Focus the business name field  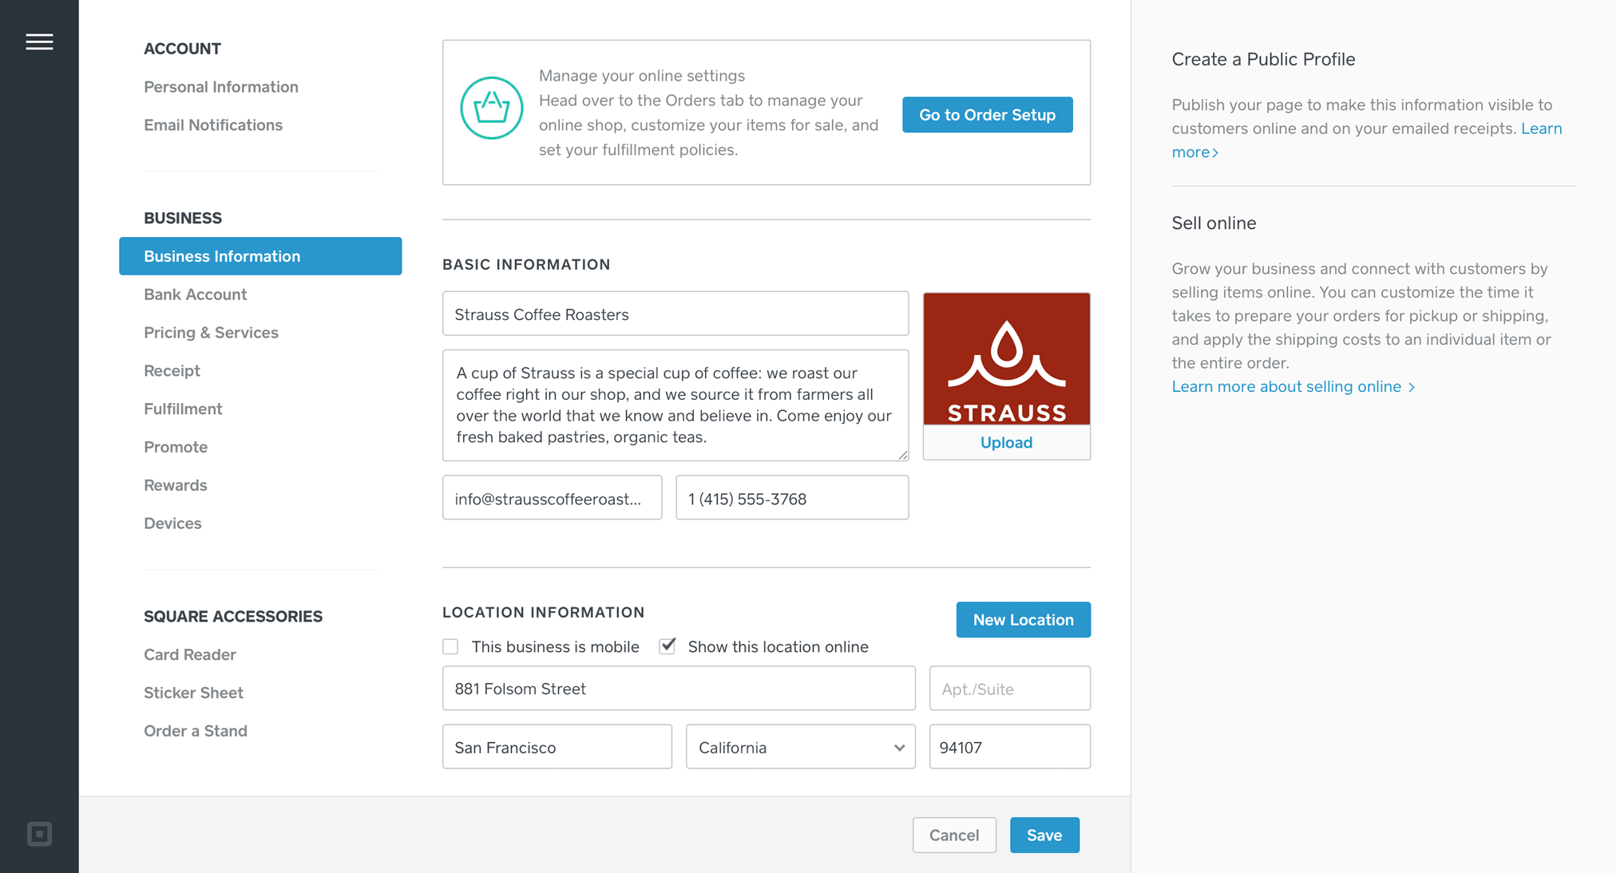point(675,314)
